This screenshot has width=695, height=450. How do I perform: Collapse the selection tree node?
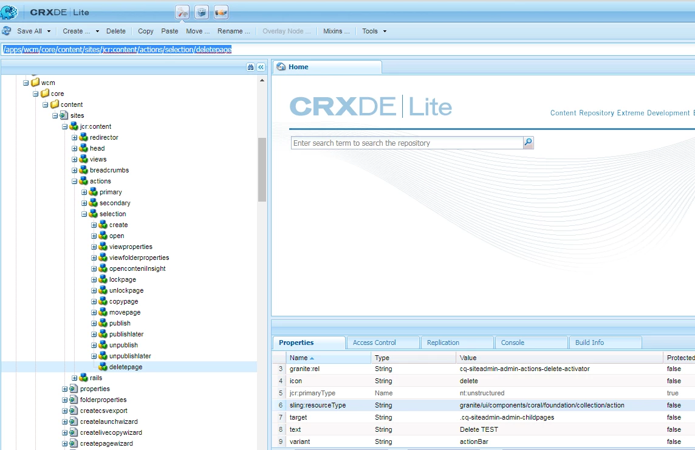84,214
